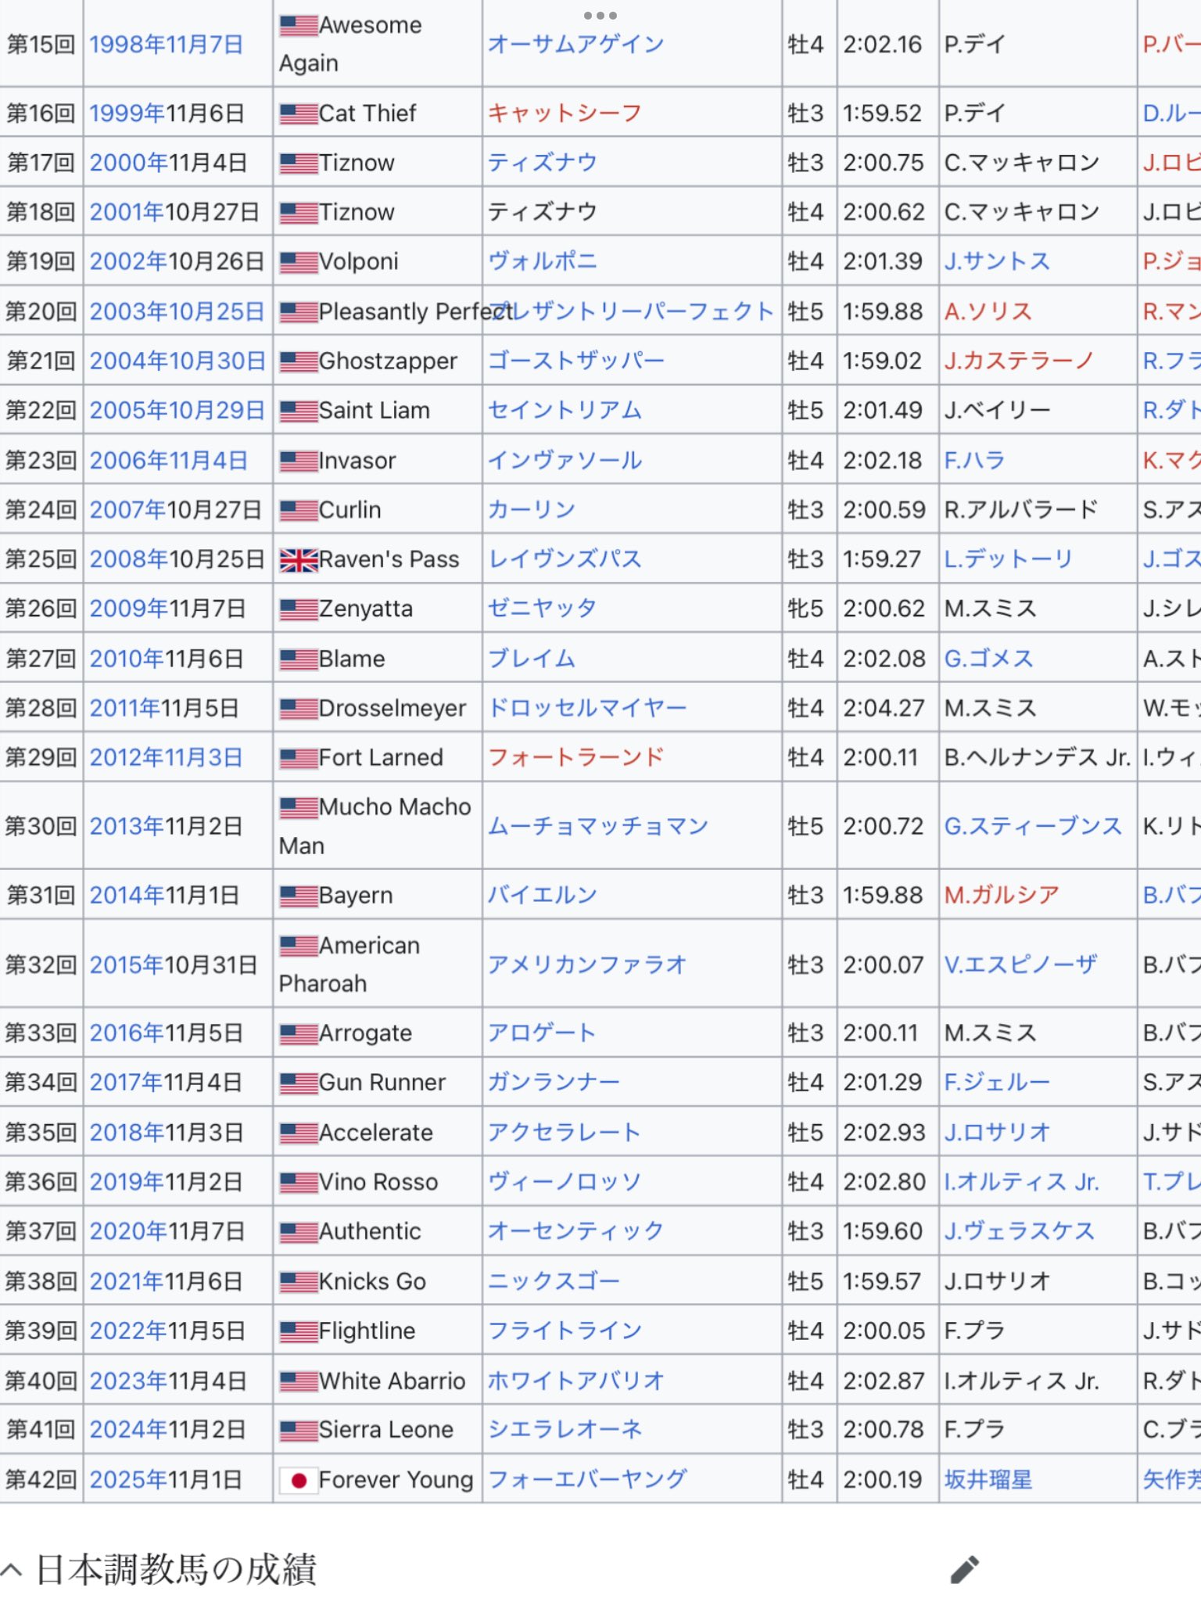This screenshot has width=1201, height=1602.
Task: Open the アメリカンファラオ link
Action: point(587,964)
